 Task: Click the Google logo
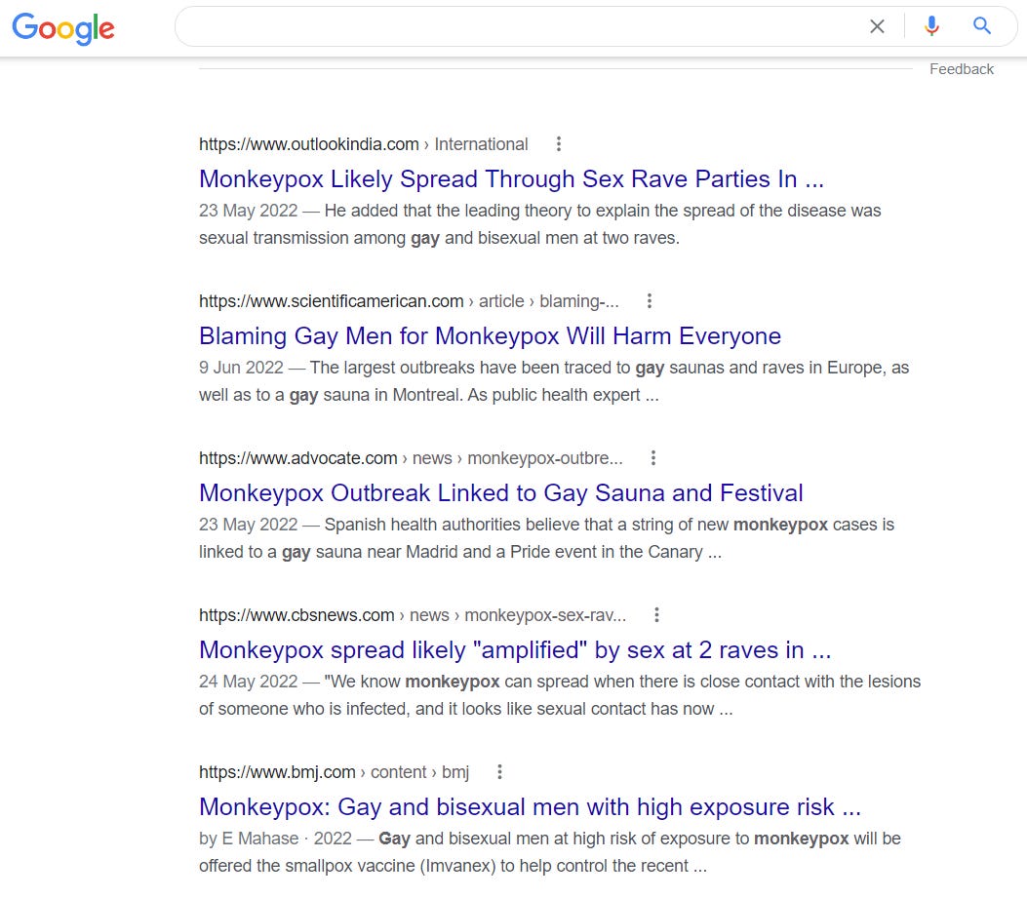(63, 28)
